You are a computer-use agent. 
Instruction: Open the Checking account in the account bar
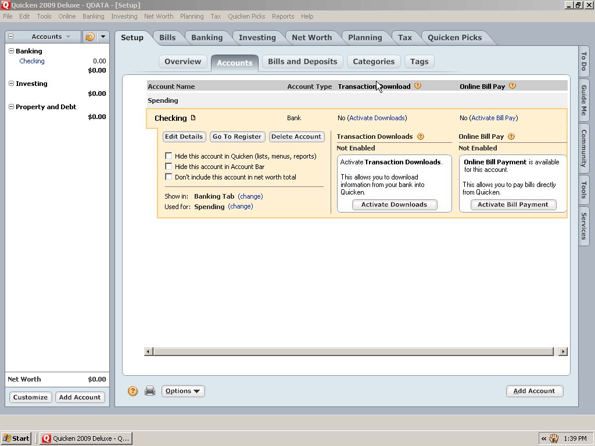click(x=32, y=61)
